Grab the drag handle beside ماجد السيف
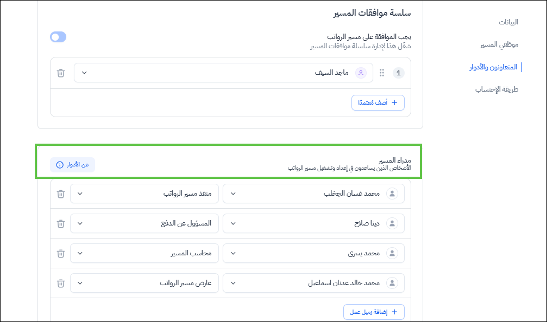547x322 pixels. (382, 73)
